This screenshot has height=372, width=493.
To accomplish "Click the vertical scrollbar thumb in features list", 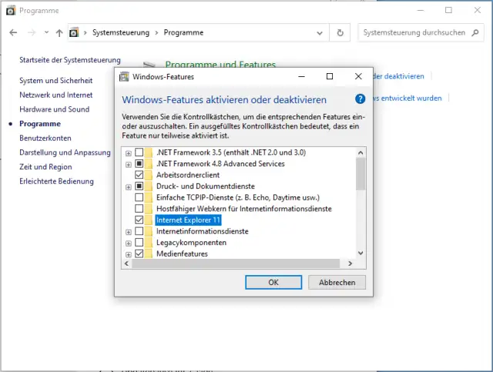I will (361, 174).
